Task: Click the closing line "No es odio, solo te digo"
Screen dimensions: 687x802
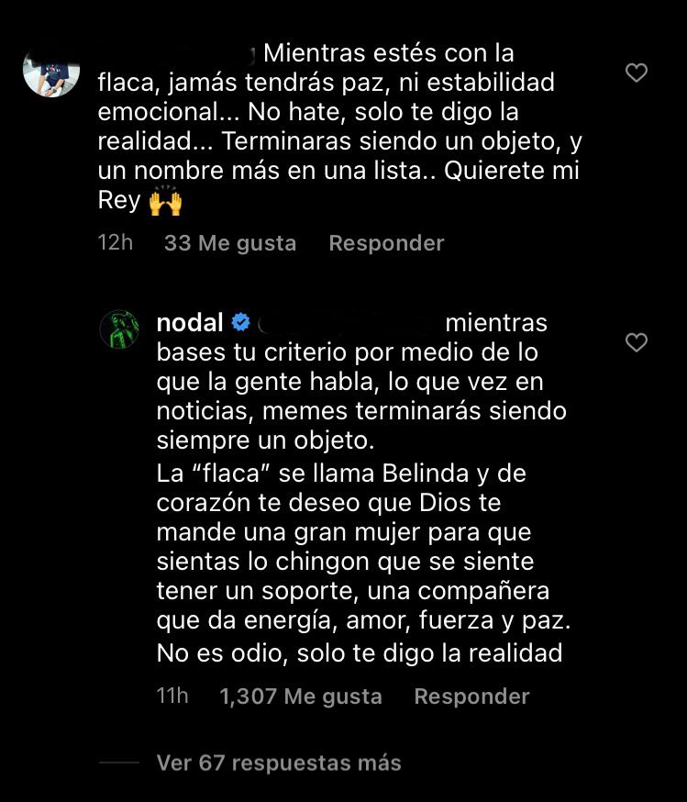Action: [x=359, y=653]
